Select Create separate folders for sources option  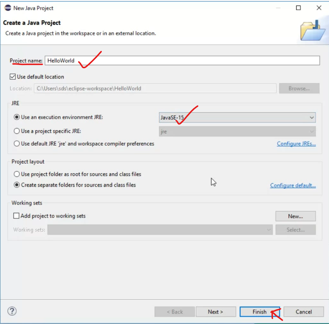[x=16, y=185]
